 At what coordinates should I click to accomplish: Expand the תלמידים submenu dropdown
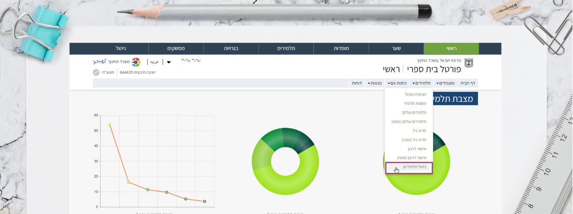pyautogui.click(x=421, y=83)
